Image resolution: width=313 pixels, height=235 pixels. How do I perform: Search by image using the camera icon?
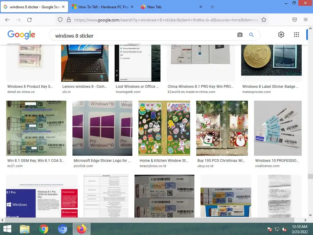point(240,35)
